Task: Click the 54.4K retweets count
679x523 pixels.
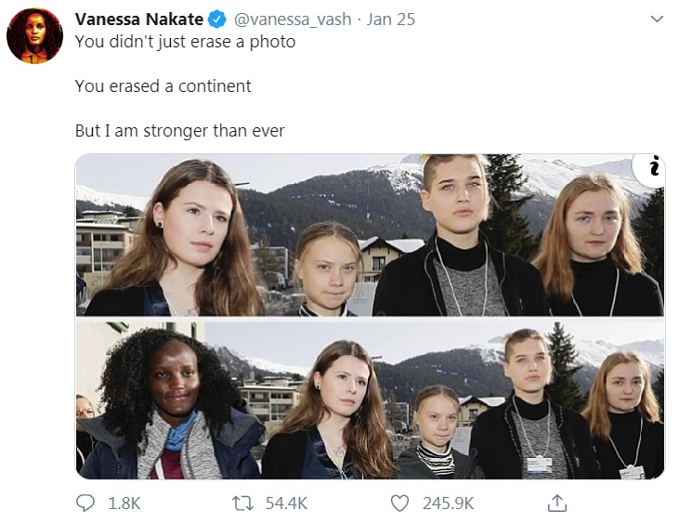Action: pyautogui.click(x=286, y=503)
